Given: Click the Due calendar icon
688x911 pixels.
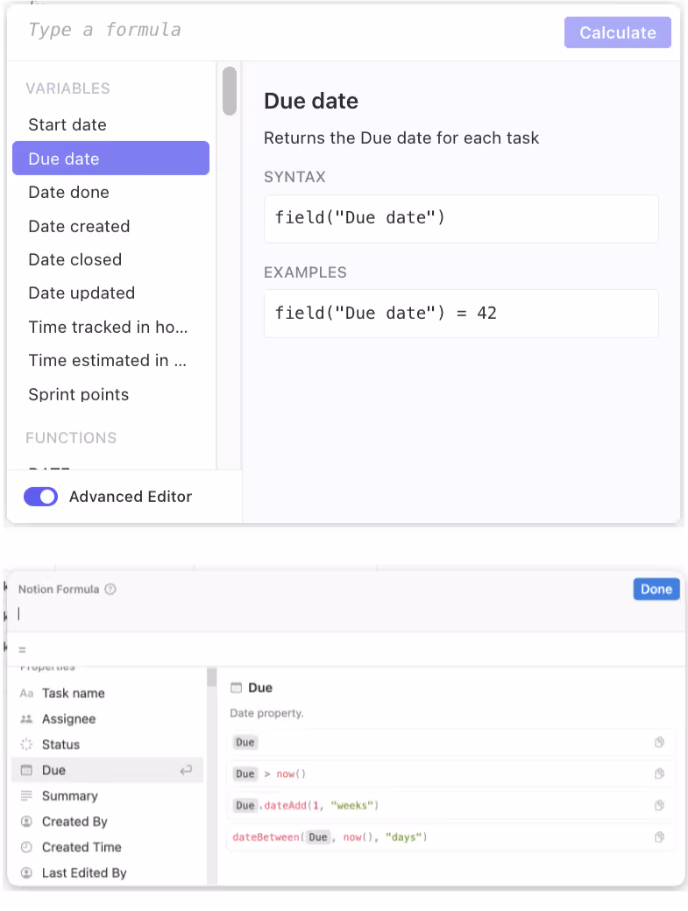Looking at the screenshot, I should click(x=28, y=770).
